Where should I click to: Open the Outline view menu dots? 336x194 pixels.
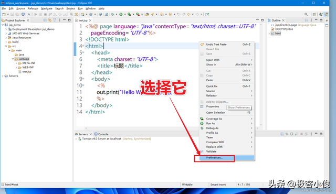coord(311,20)
